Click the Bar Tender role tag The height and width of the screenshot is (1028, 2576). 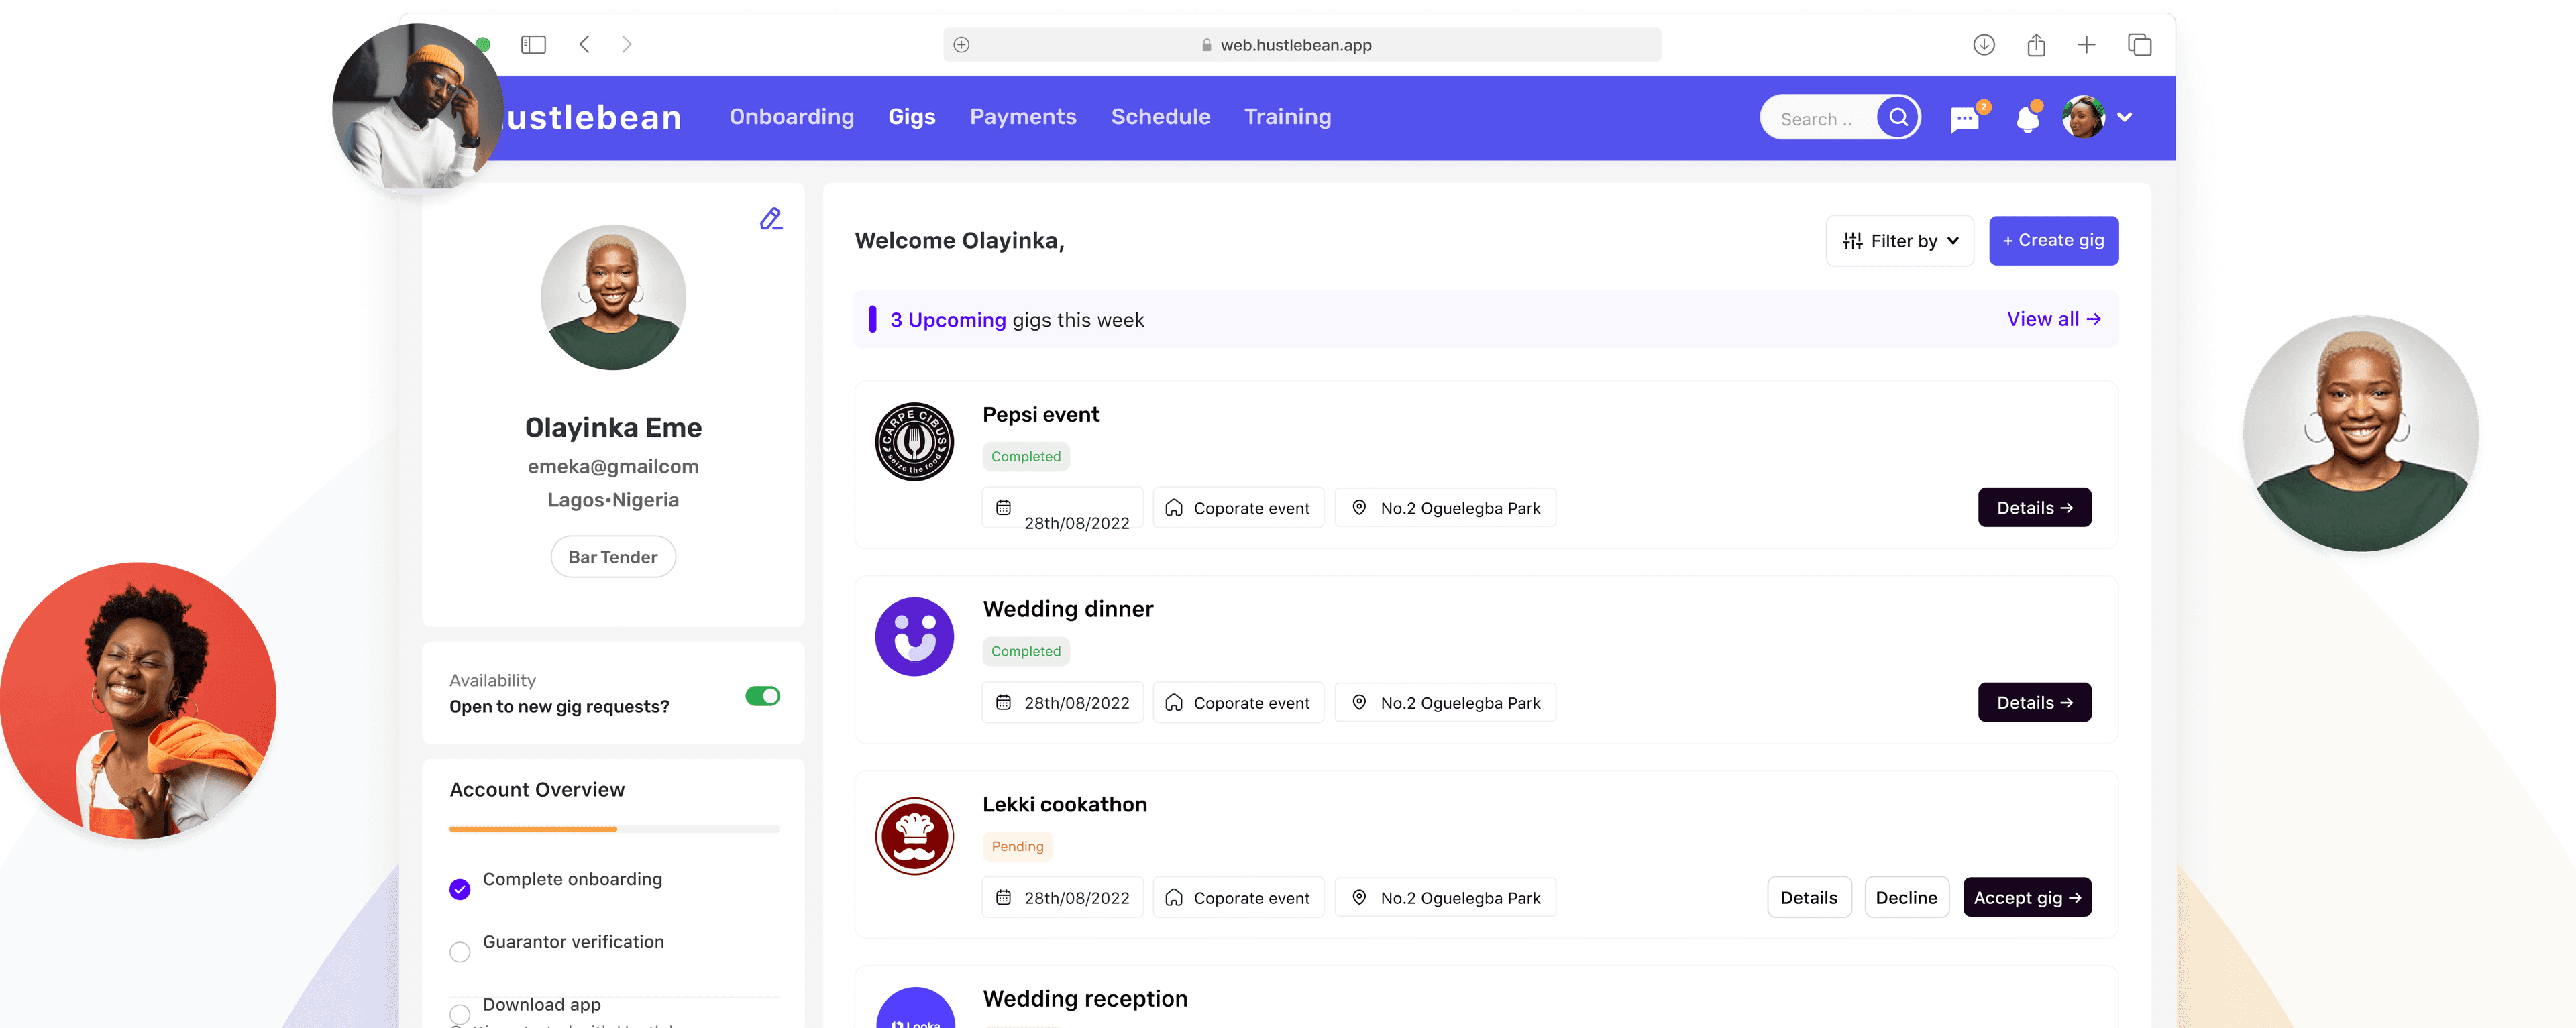coord(613,557)
